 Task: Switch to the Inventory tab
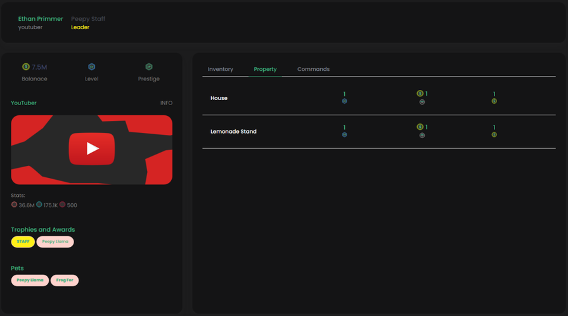[220, 69]
